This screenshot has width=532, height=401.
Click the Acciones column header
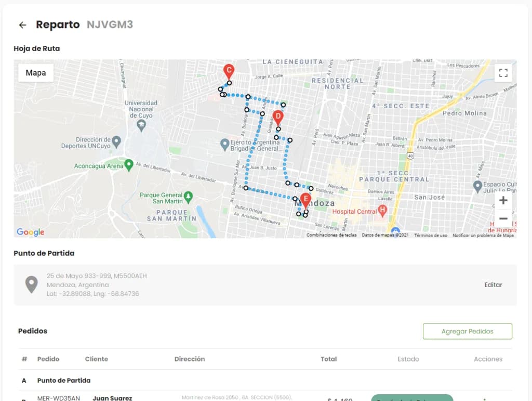click(x=488, y=359)
